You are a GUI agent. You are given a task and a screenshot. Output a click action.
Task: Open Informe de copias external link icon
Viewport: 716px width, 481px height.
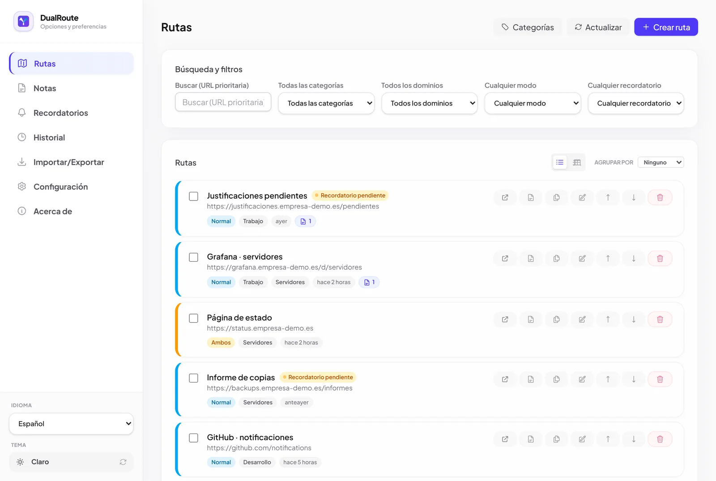(505, 379)
